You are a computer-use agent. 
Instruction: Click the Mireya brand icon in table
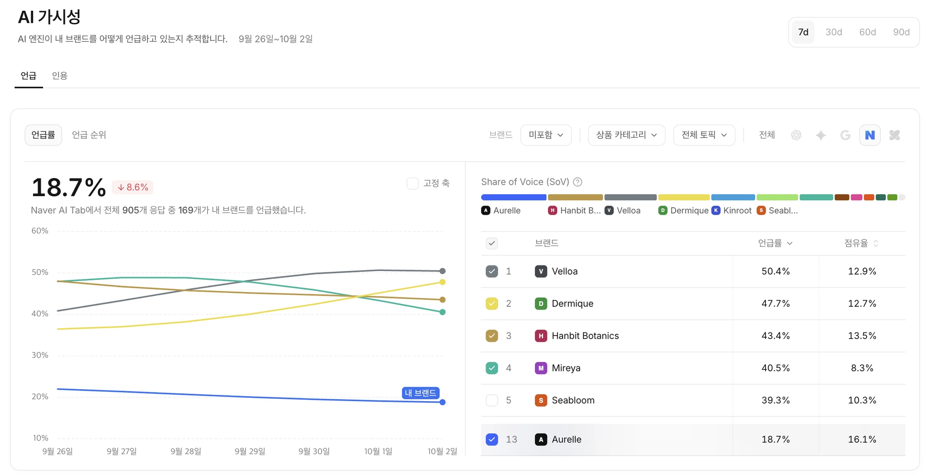click(541, 368)
